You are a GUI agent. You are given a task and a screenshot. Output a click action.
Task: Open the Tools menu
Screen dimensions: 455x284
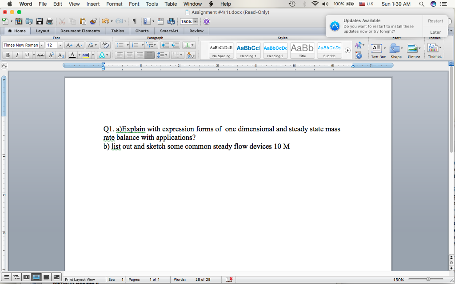(152, 4)
